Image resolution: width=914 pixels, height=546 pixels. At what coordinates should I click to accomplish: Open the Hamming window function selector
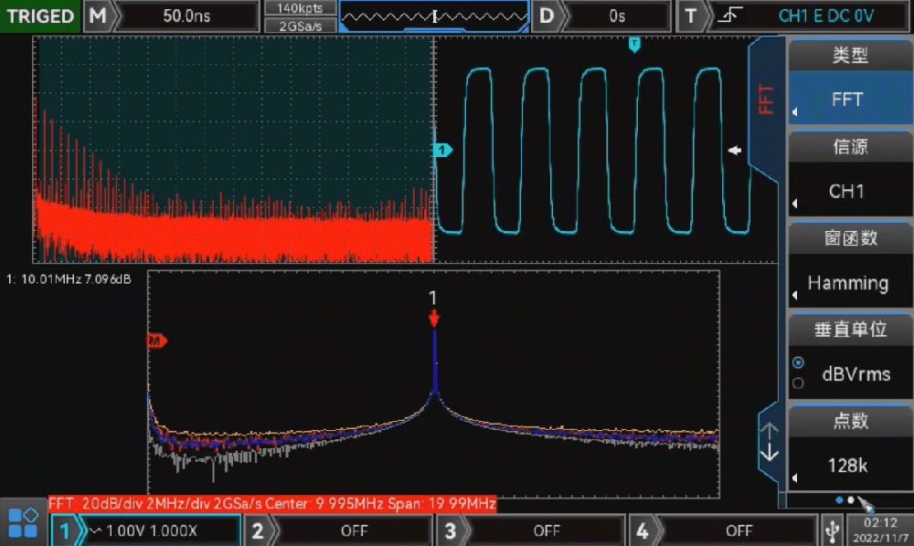click(x=846, y=283)
